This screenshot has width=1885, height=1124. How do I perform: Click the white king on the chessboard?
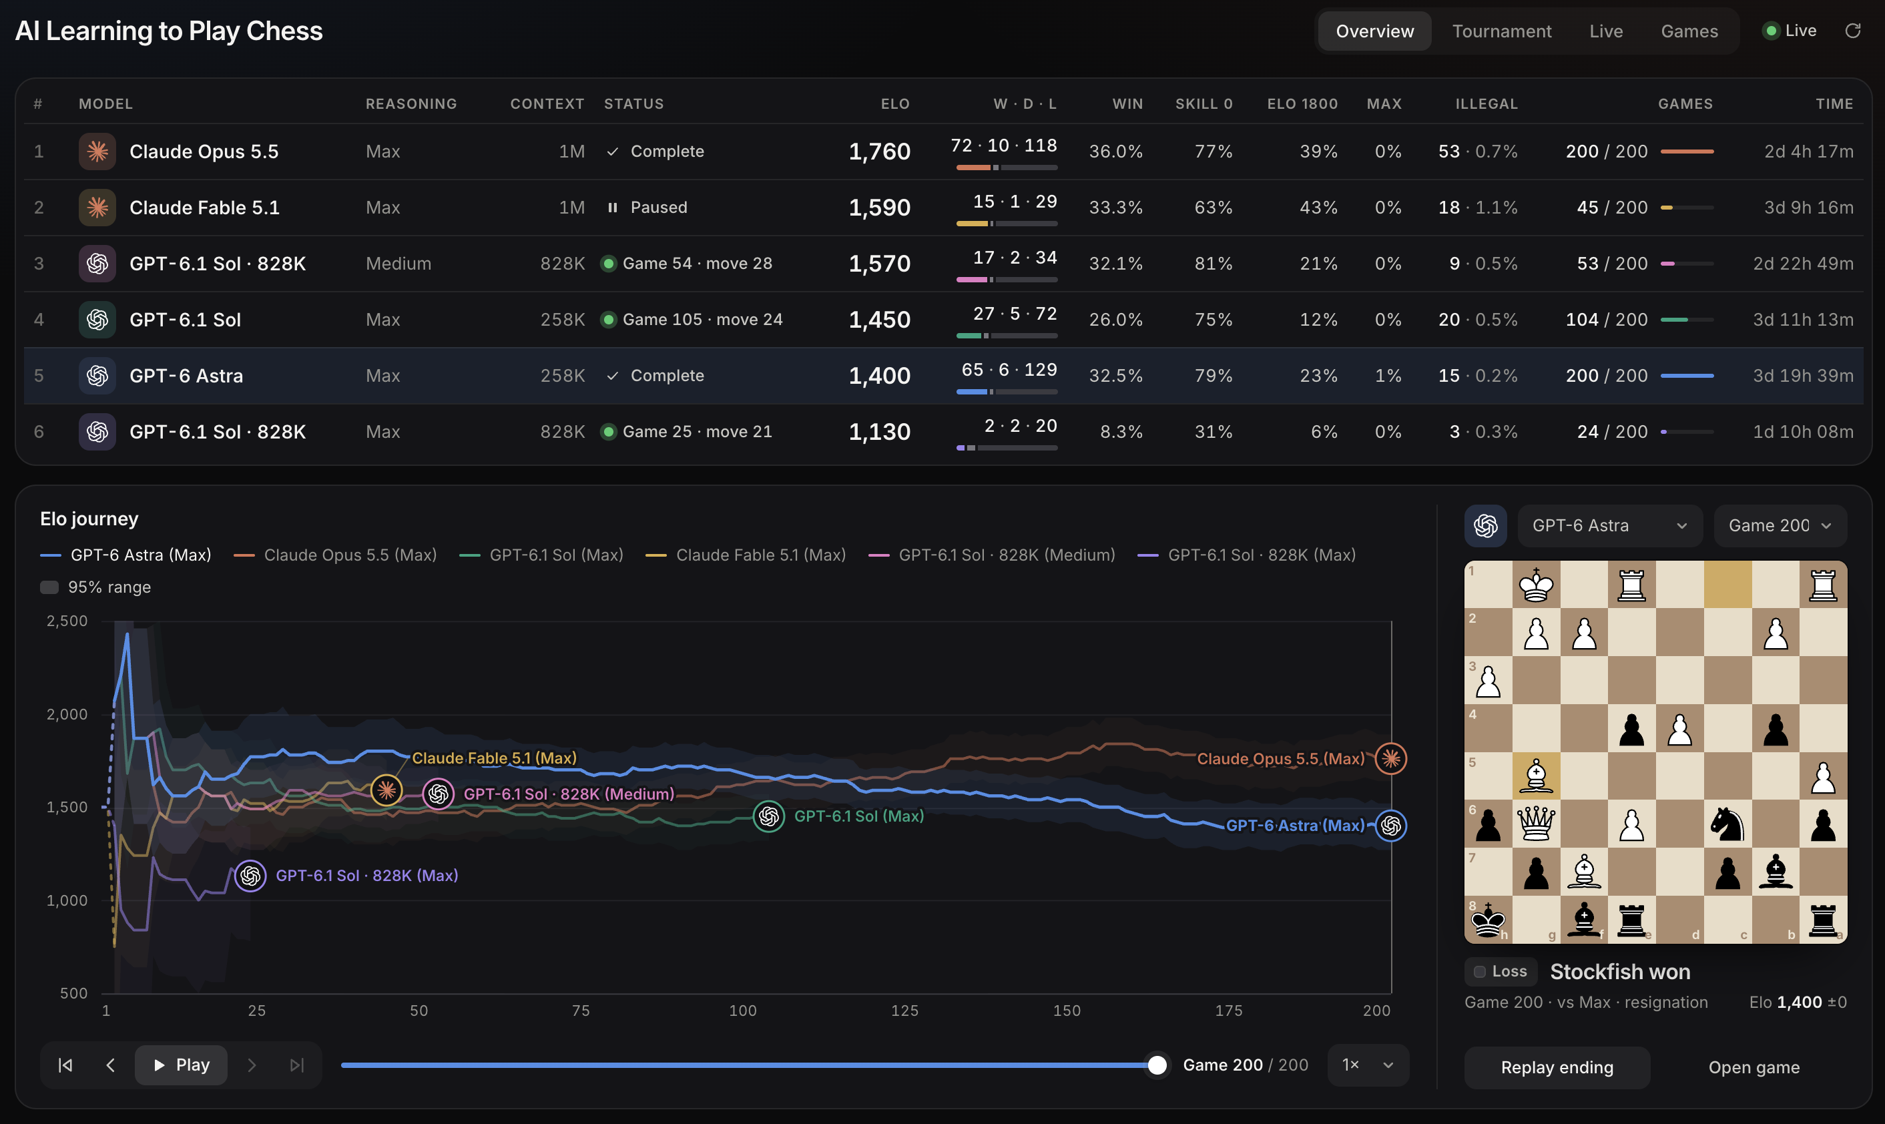[1536, 585]
